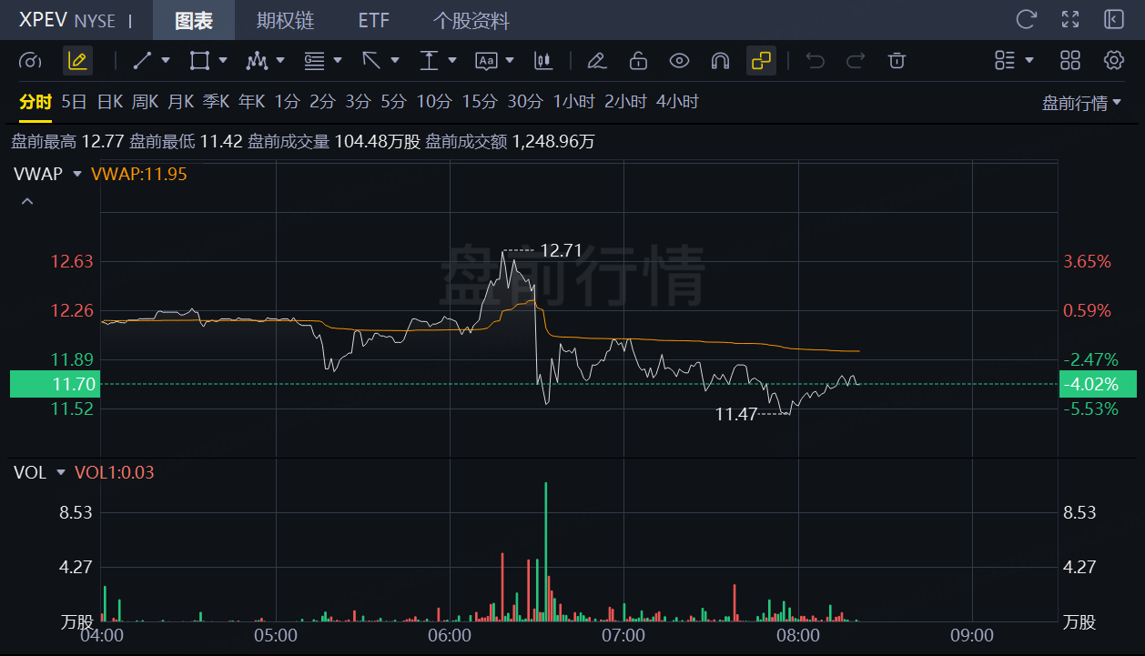The image size is (1145, 656).
Task: Toggle the highlighted pencil drawing mode icon
Action: [77, 61]
